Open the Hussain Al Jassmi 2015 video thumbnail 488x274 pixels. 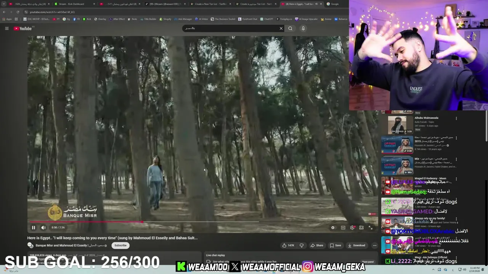point(397,145)
